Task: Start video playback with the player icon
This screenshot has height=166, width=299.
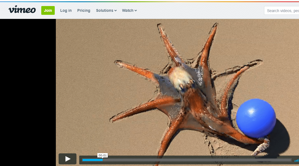Action: (x=67, y=159)
